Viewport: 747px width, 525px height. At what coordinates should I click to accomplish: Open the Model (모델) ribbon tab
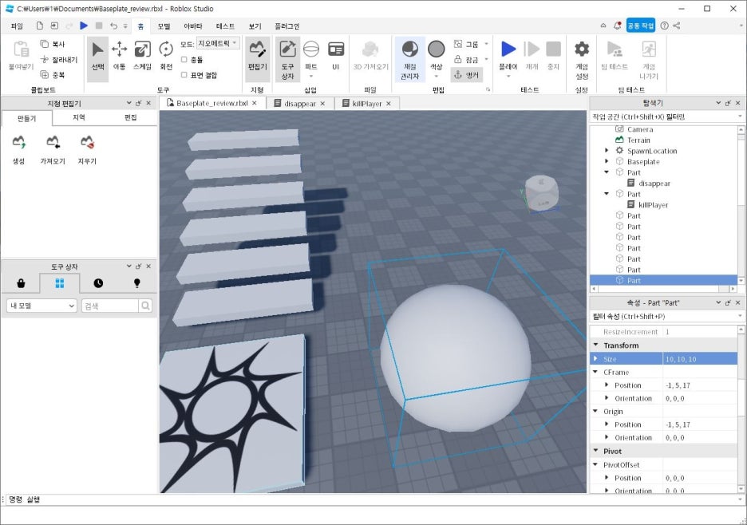[x=164, y=26]
